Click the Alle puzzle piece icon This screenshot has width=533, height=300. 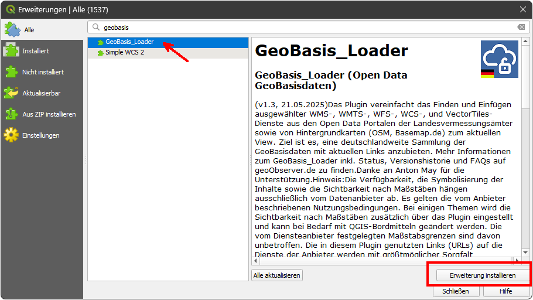coord(12,30)
